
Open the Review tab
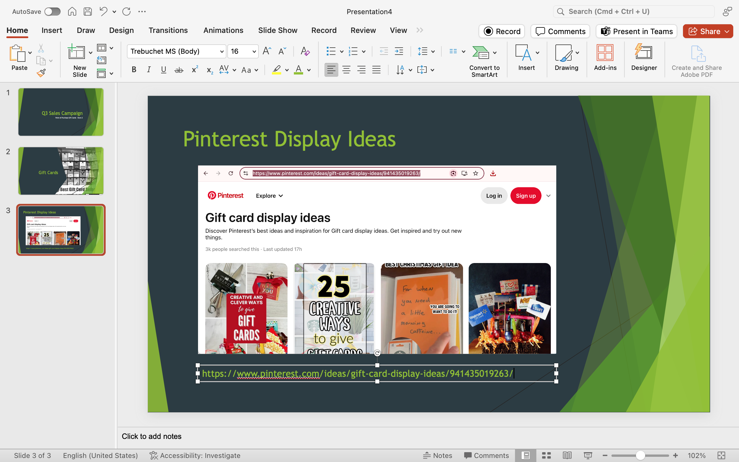click(363, 30)
